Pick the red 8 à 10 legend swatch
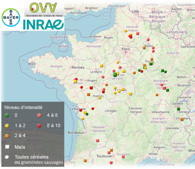The width and height of the screenshot is (195, 169). [39, 125]
